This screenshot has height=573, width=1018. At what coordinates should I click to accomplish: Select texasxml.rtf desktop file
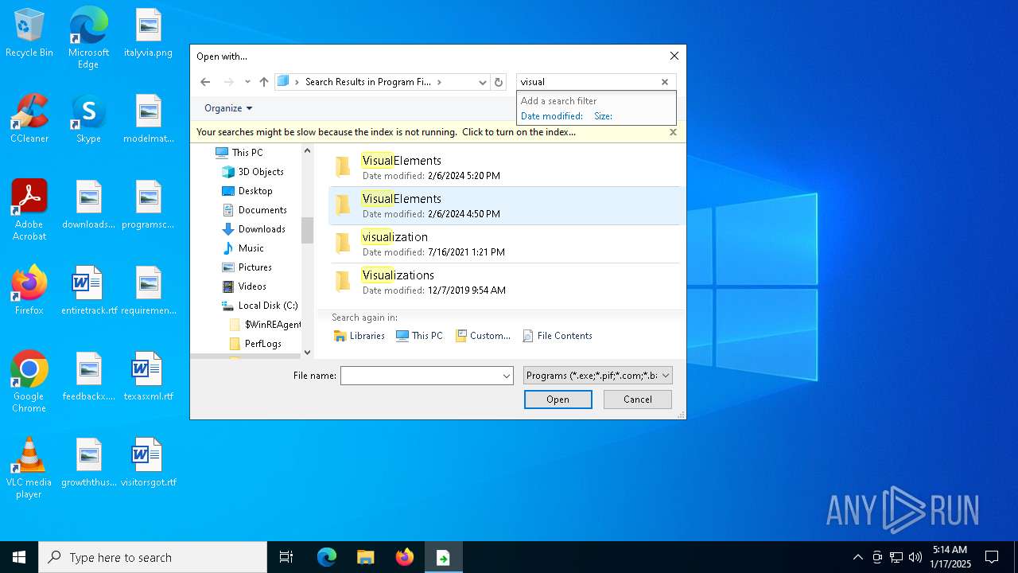tap(148, 376)
